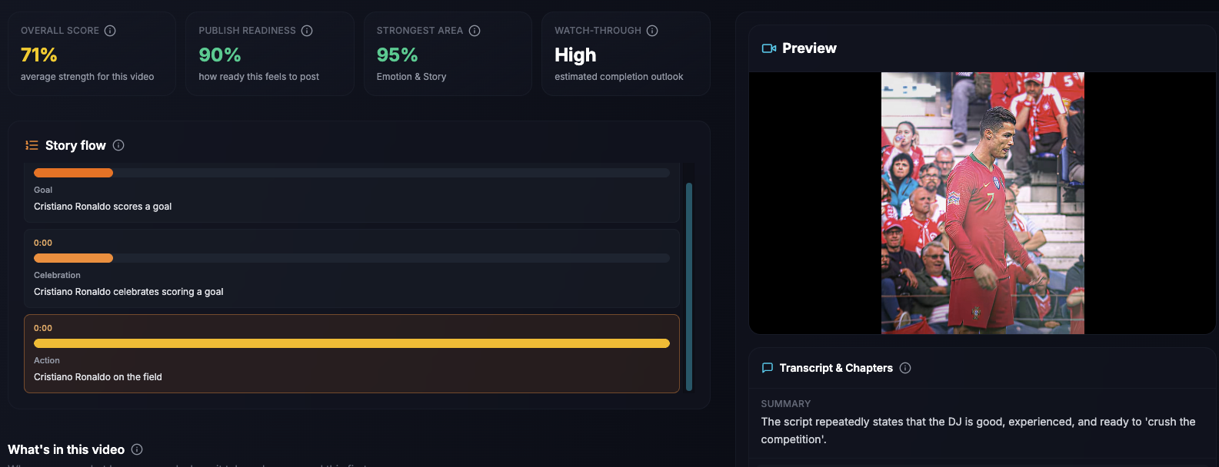
Task: Click the Action segment yellow progress bar
Action: tap(351, 343)
